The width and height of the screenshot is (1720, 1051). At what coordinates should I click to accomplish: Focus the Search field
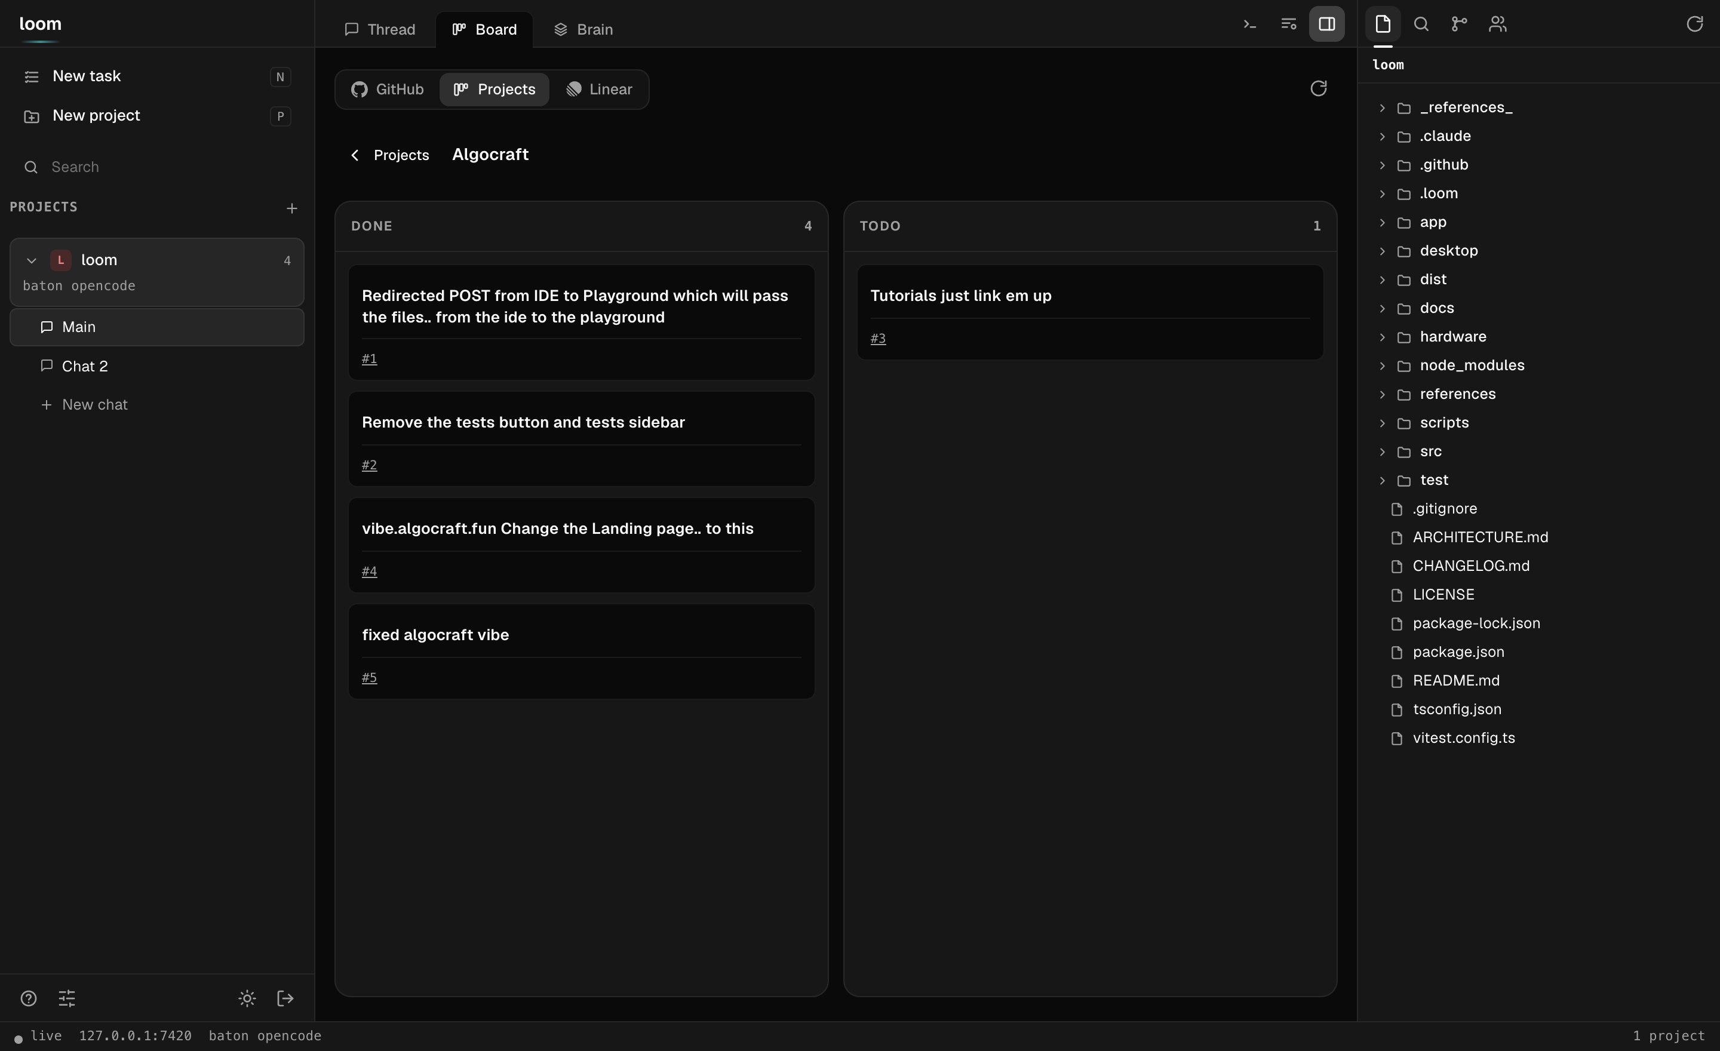click(157, 167)
